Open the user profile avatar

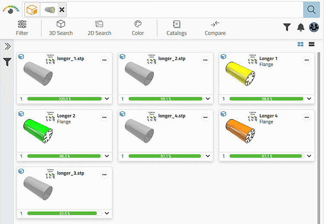pyautogui.click(x=314, y=27)
